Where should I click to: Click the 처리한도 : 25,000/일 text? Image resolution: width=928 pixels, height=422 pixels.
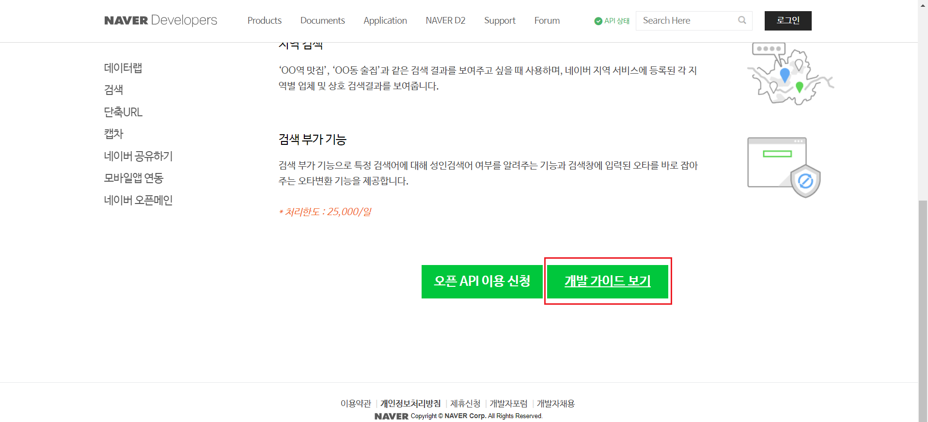[325, 212]
